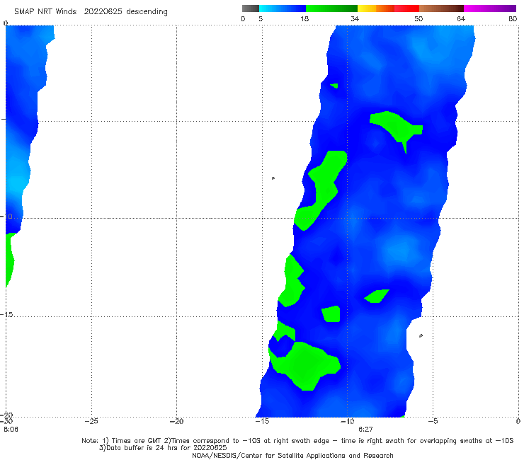The image size is (524, 460).
Task: Click the color bar label "18"
Action: [304, 19]
